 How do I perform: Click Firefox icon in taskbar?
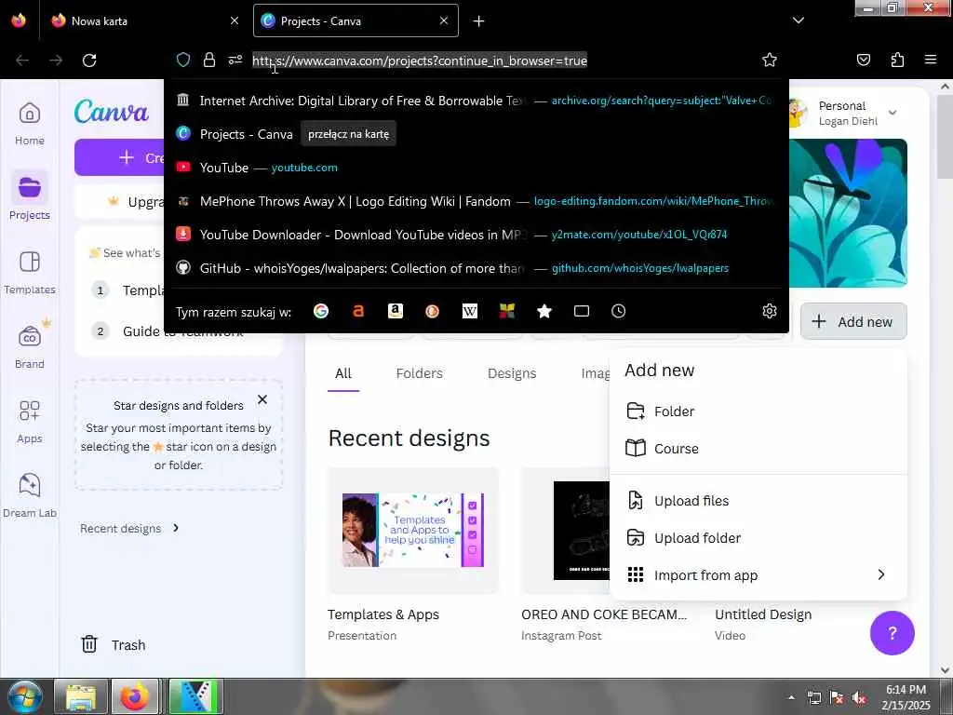135,696
